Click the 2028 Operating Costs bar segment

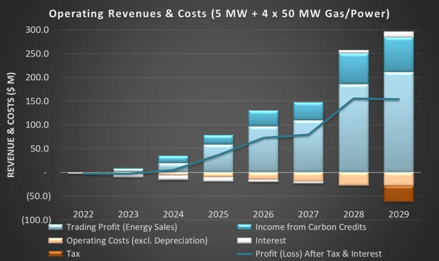tap(353, 179)
